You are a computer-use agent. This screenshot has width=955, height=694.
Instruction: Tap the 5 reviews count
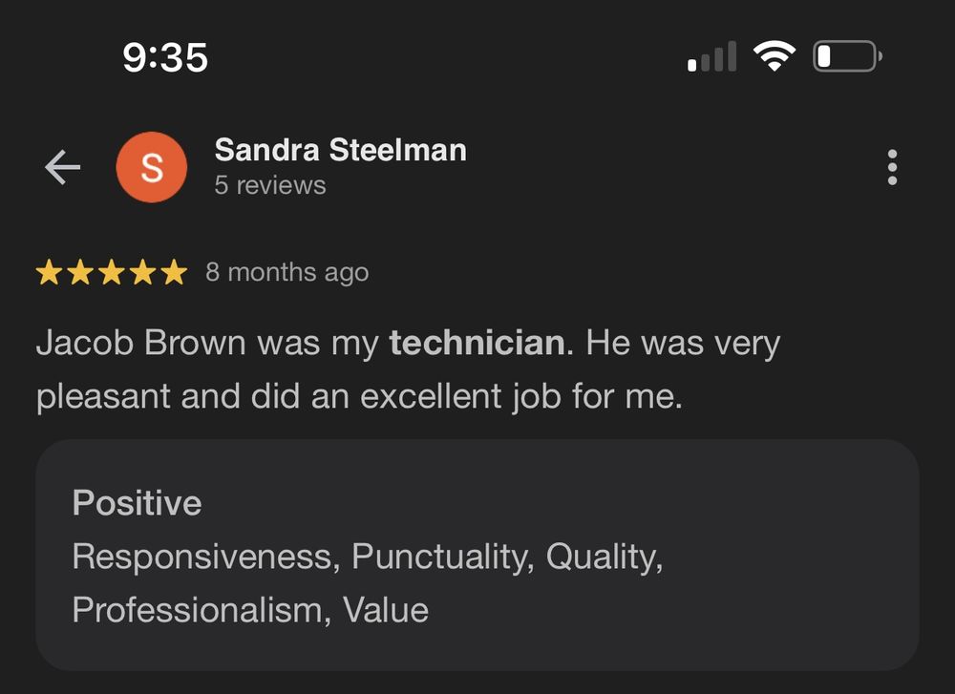coord(270,186)
